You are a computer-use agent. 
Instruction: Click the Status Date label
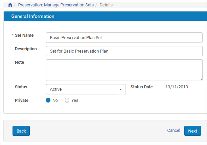point(142,87)
